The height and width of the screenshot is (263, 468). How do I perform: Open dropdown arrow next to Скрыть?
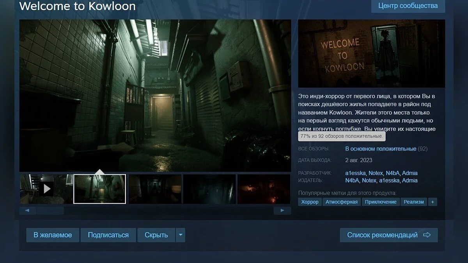(x=180, y=235)
